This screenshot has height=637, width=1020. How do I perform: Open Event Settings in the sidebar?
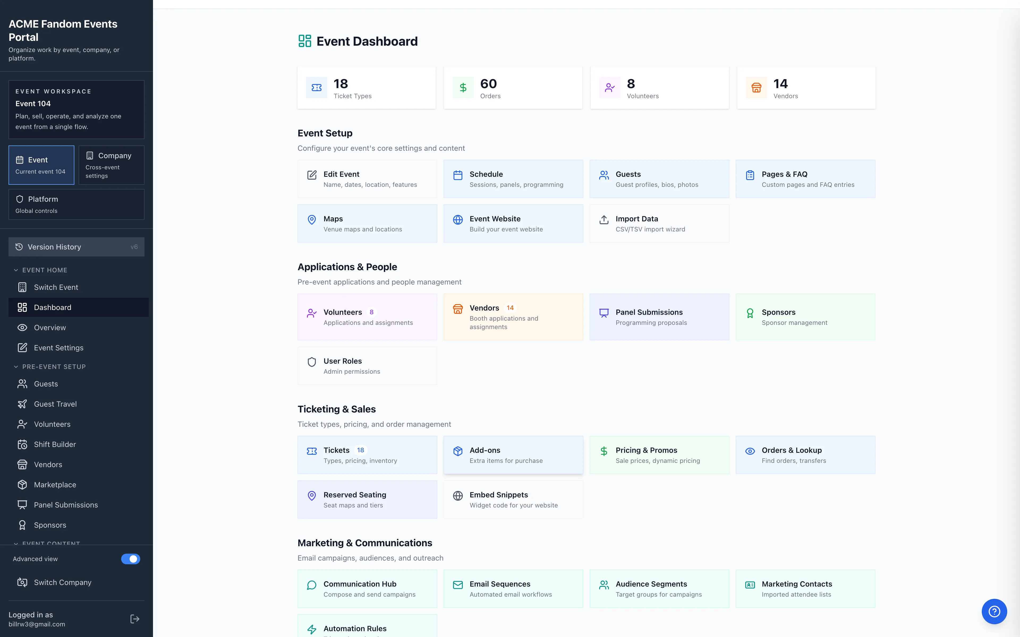coord(78,348)
